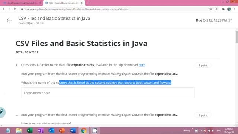The image size is (238, 134).
Task: Close the Java Programming Courses tab
Action: pyautogui.click(x=41, y=3)
